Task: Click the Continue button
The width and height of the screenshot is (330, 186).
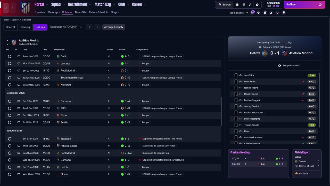Action: click(304, 5)
